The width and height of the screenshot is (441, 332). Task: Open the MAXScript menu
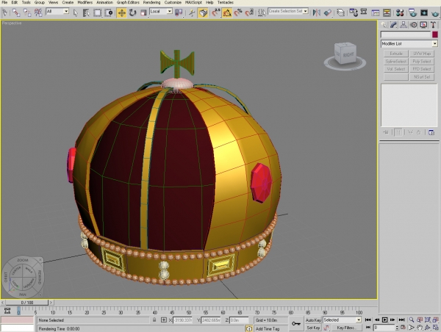193,2
